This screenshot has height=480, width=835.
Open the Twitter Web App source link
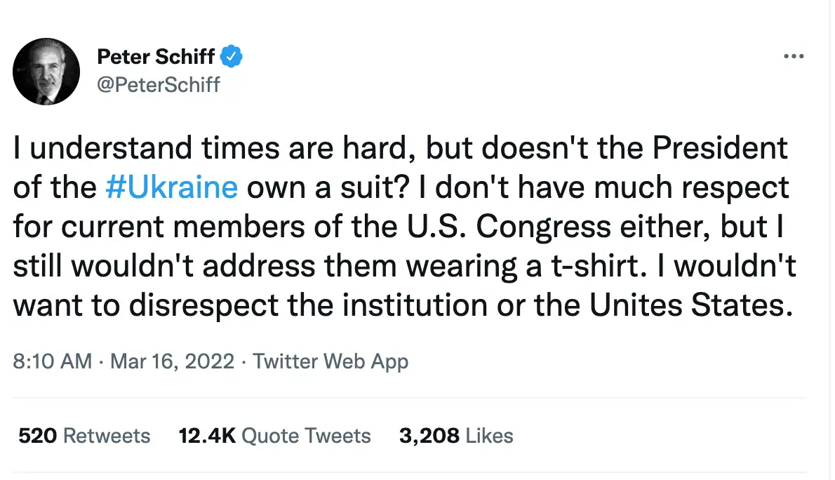click(330, 361)
